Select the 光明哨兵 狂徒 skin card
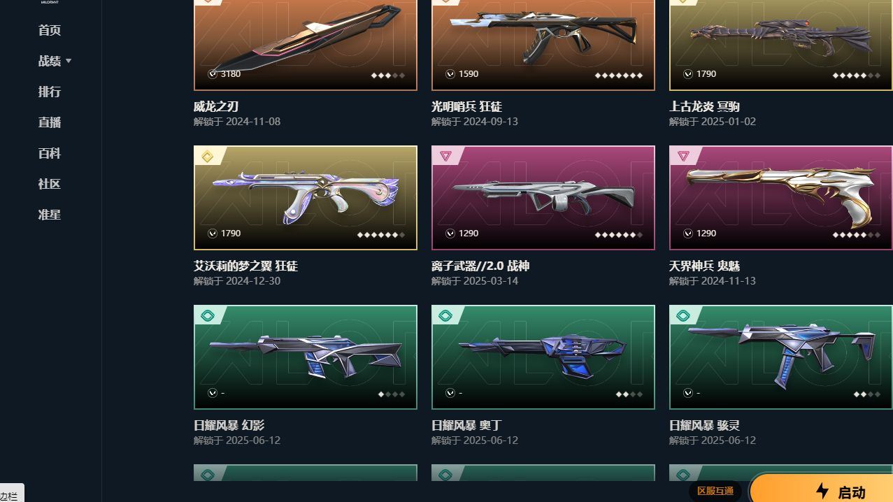This screenshot has height=502, width=893. (543, 45)
